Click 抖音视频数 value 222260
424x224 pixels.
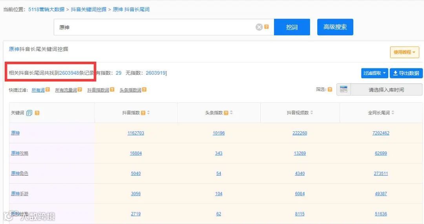point(300,133)
